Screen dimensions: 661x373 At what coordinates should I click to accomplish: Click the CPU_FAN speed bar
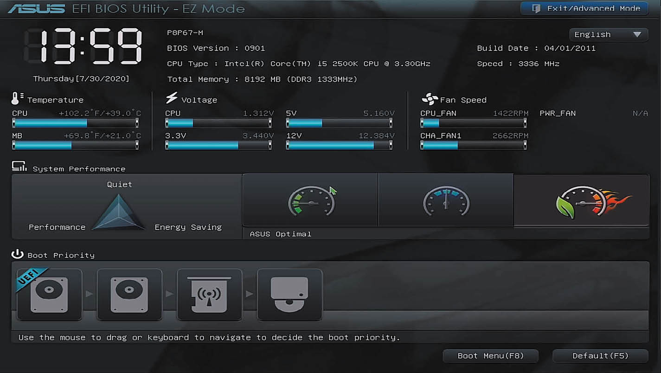pos(473,123)
